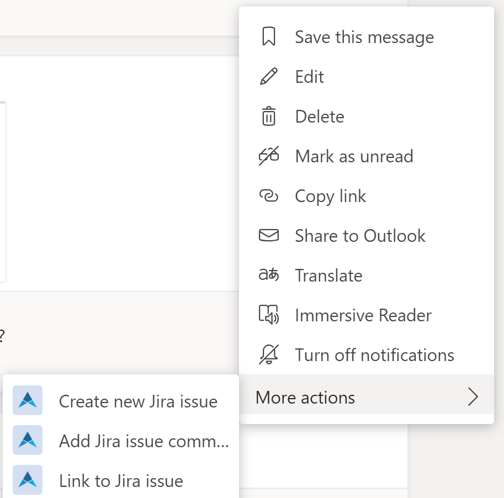Click the Share to Outlook envelope icon
The image size is (504, 498).
pyautogui.click(x=269, y=235)
